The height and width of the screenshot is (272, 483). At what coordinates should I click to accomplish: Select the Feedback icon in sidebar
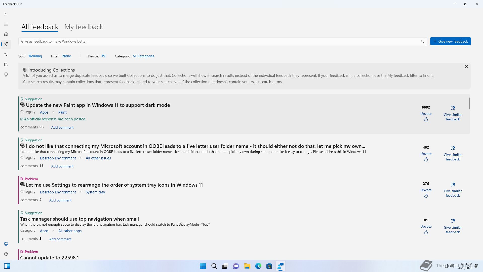pos(6,44)
